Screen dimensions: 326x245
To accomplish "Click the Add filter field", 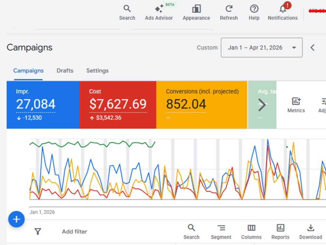I will click(74, 232).
